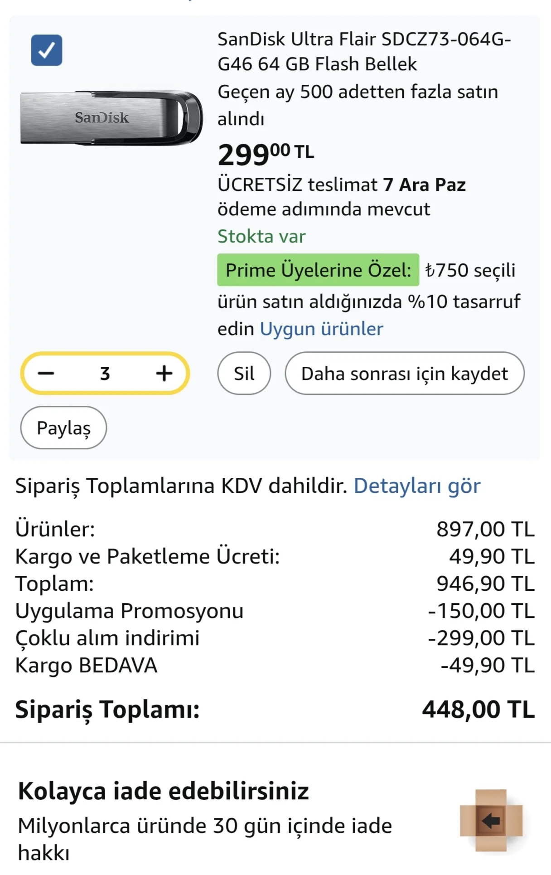Tap the return box arrow icon
551x875 pixels.
pos(491,820)
